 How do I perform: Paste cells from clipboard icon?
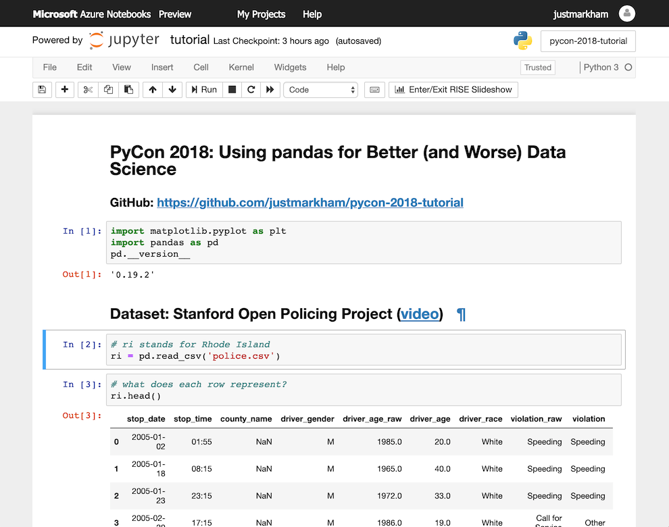(129, 89)
